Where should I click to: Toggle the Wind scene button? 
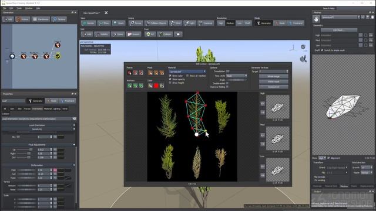click(176, 23)
